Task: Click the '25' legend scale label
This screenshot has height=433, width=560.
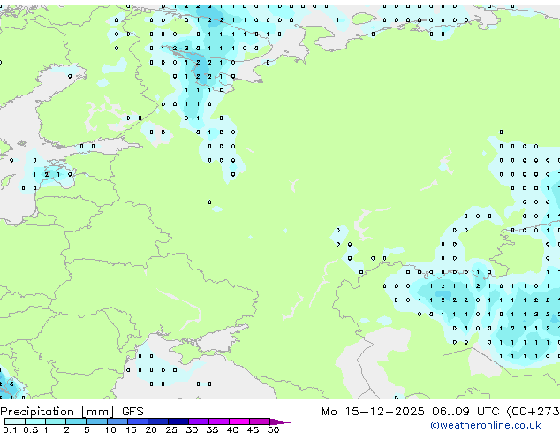Action: (171, 429)
